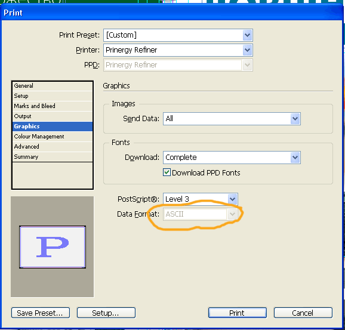
Task: Switch to the Output panel
Action: [x=53, y=116]
